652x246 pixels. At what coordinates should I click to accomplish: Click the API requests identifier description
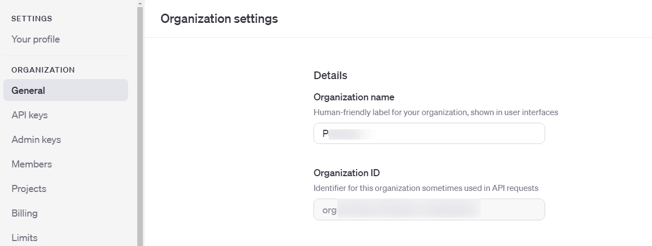click(x=426, y=188)
